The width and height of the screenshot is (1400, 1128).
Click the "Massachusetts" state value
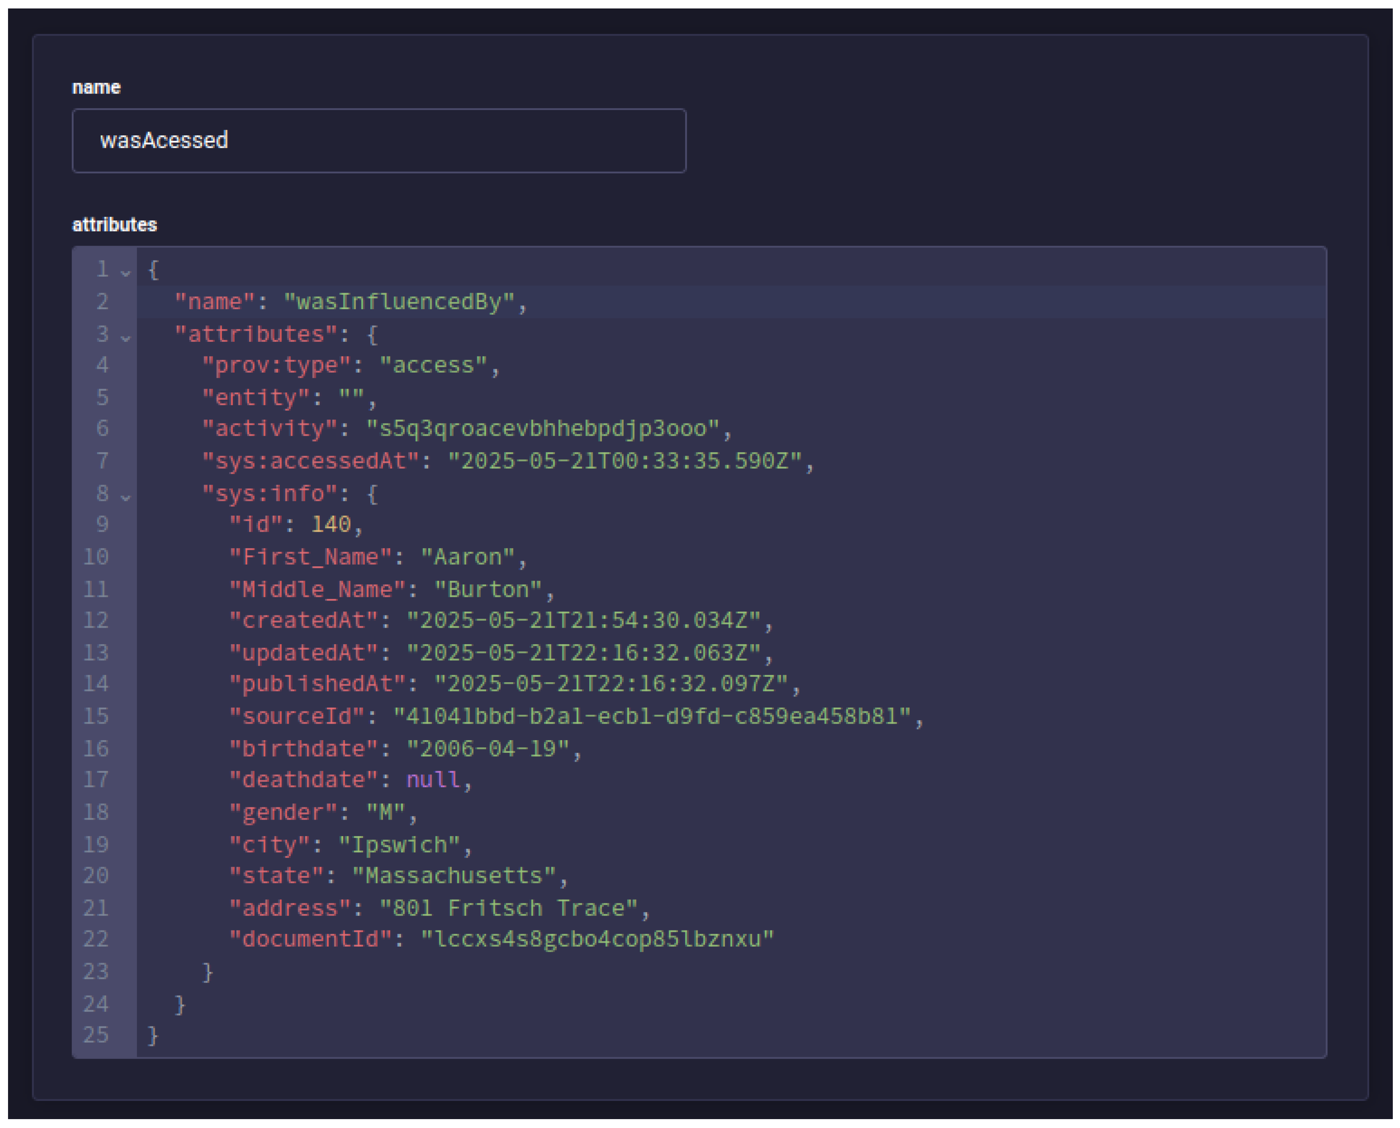pos(454,876)
